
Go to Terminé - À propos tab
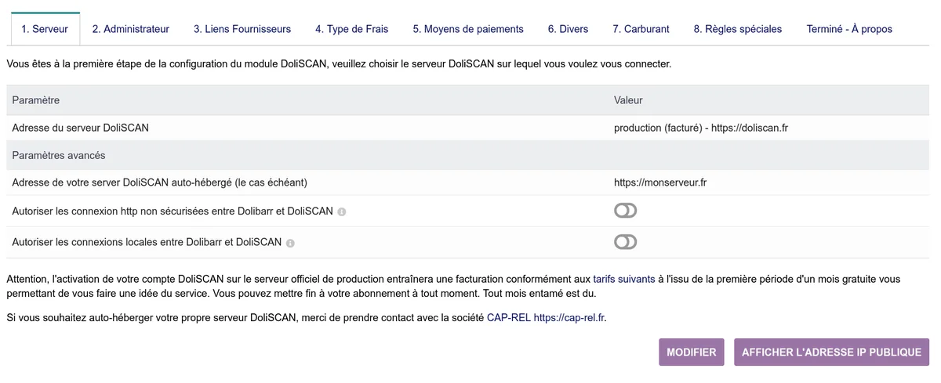tap(849, 29)
